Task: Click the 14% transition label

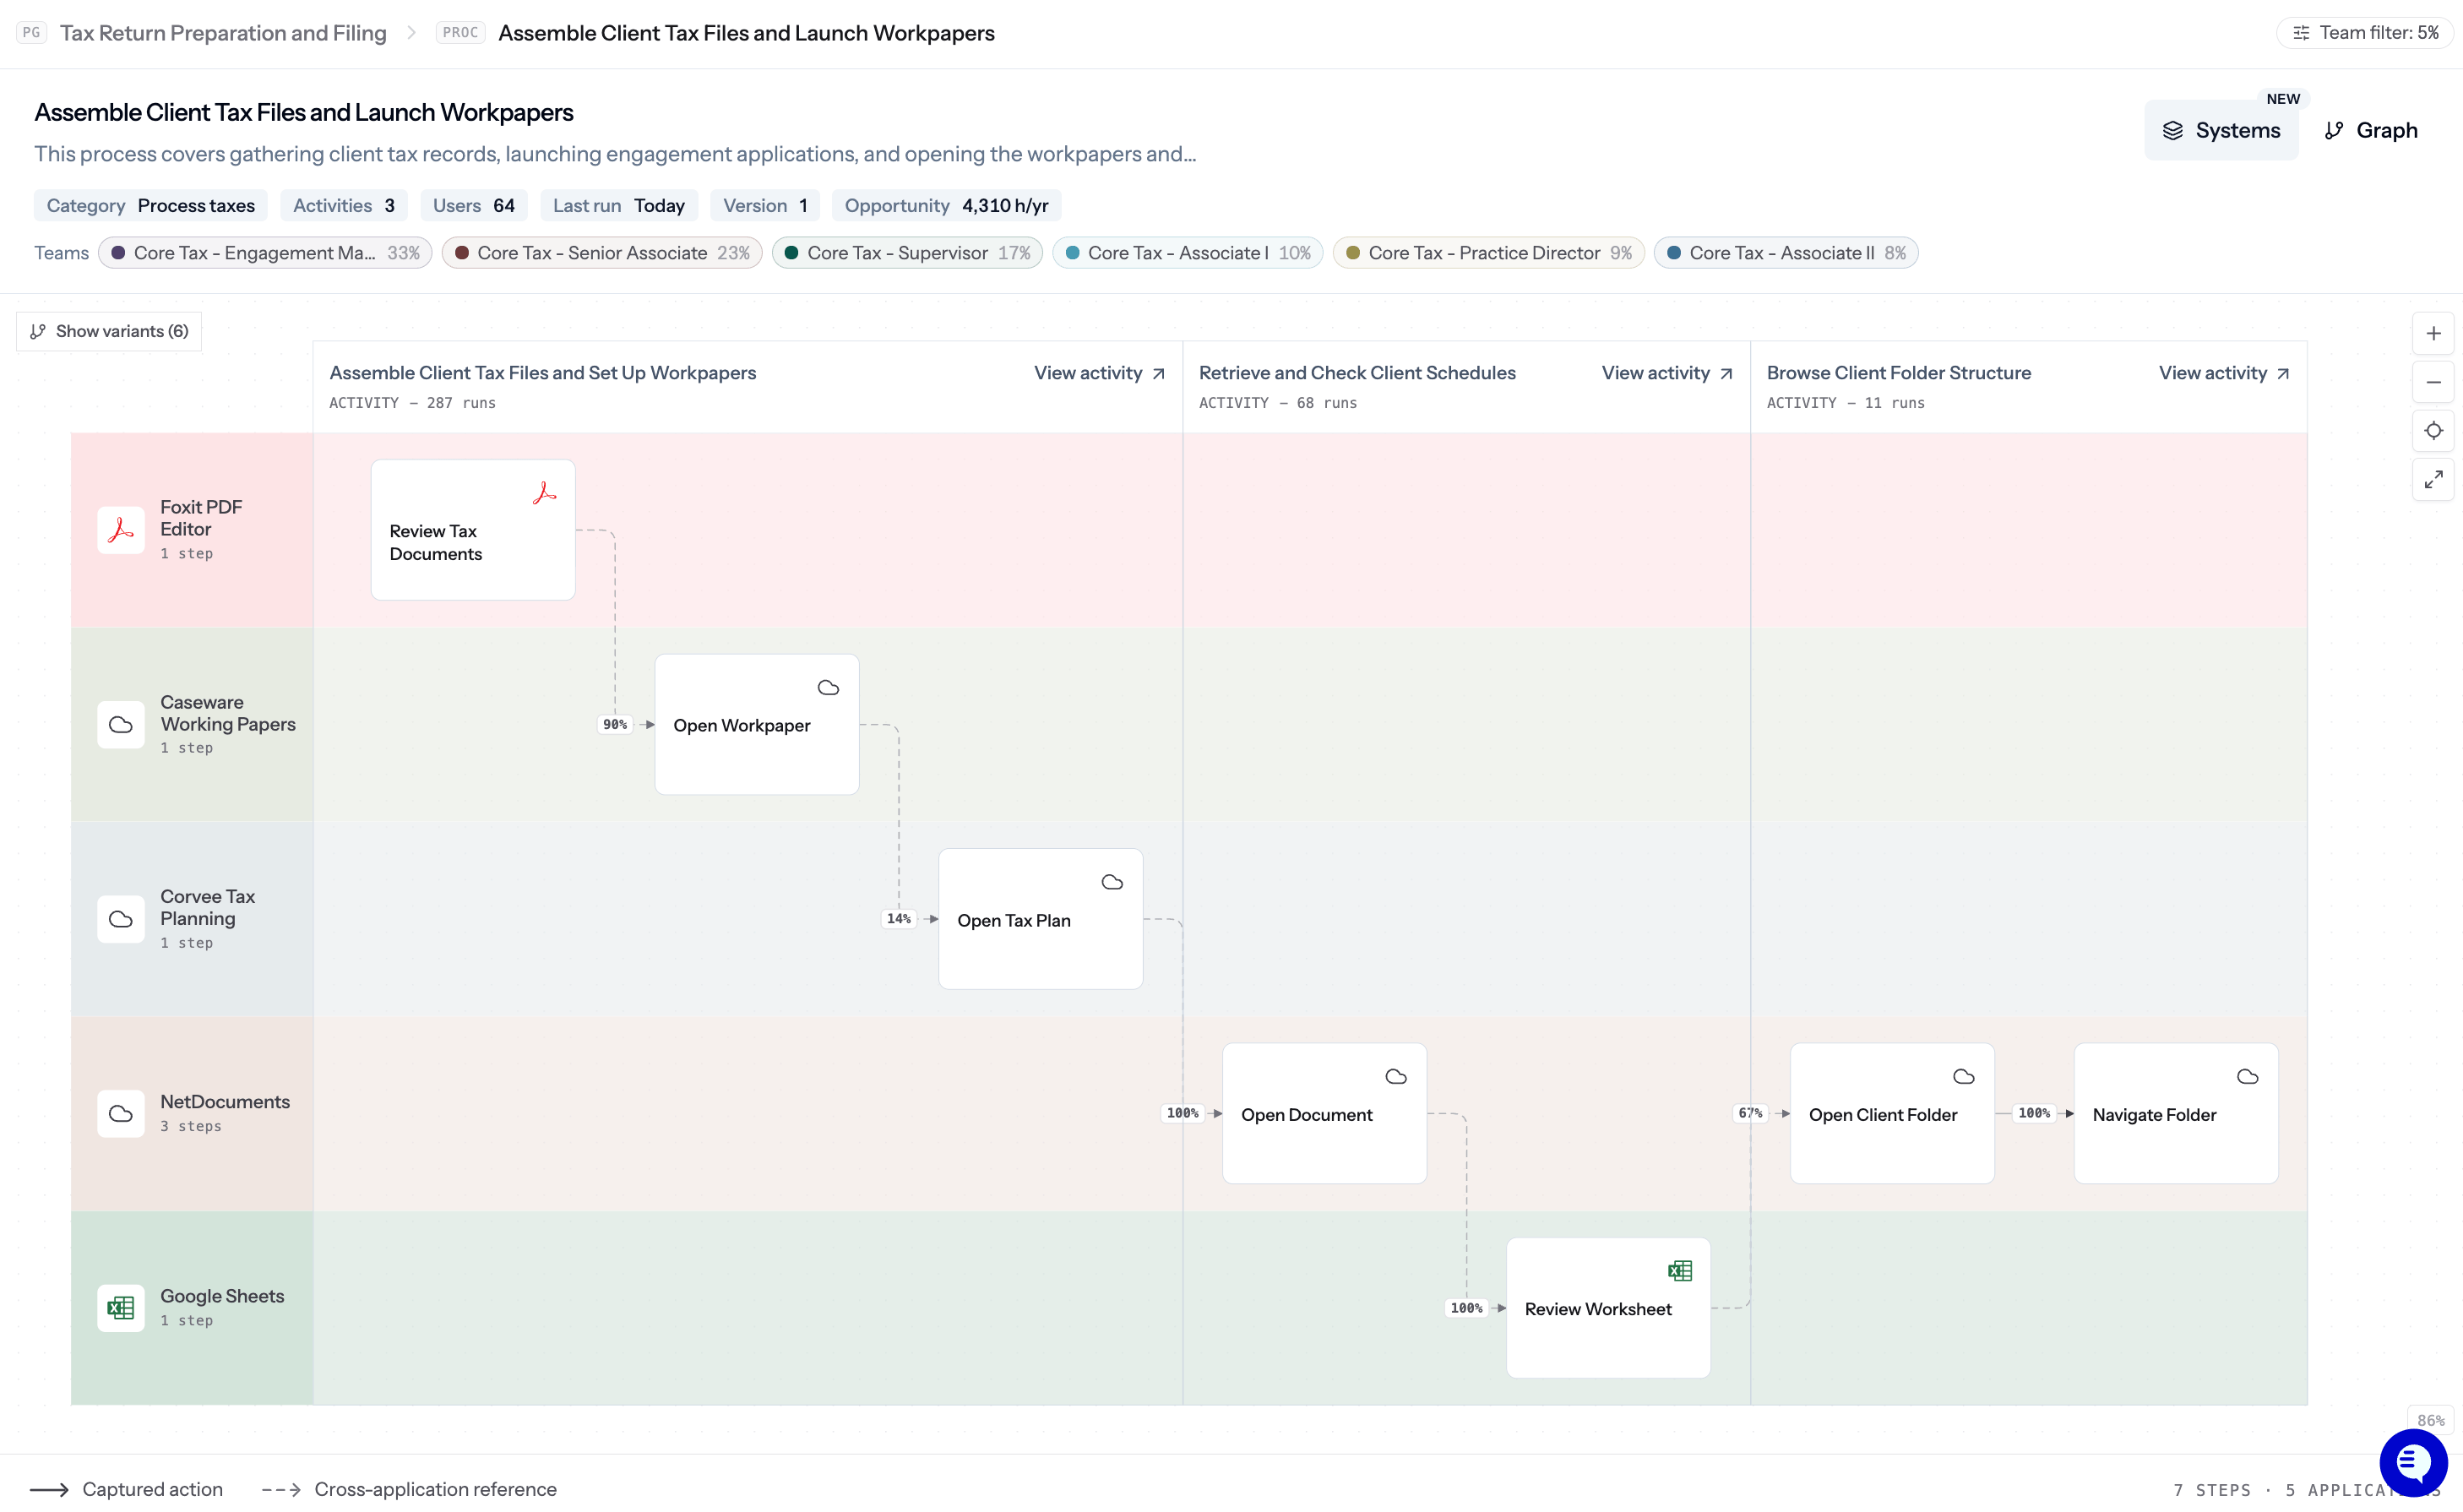Action: pos(899,919)
